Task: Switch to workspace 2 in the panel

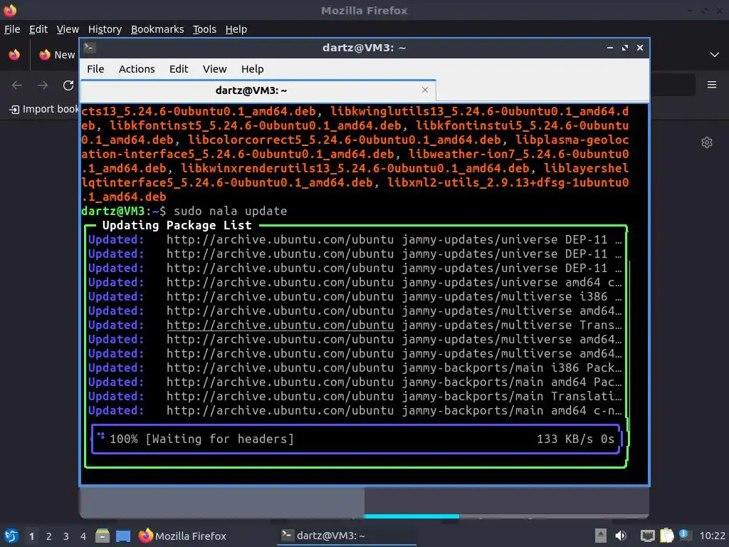Action: [x=49, y=536]
